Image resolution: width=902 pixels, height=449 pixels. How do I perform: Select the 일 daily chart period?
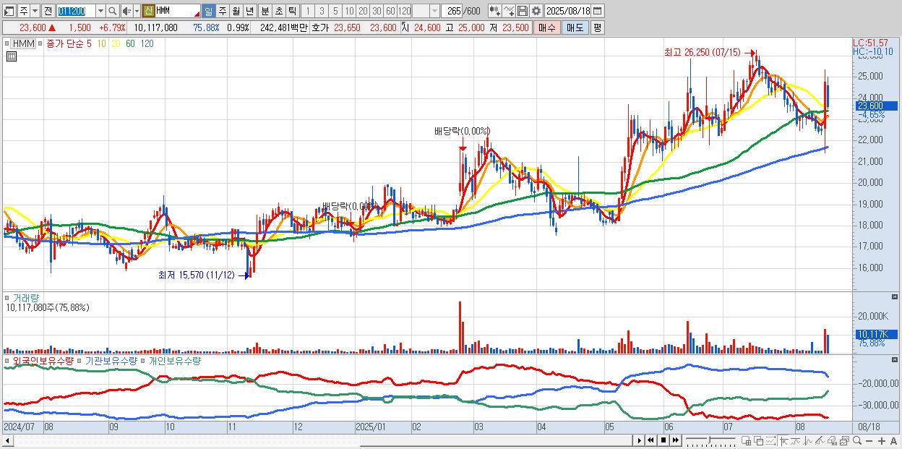point(208,11)
